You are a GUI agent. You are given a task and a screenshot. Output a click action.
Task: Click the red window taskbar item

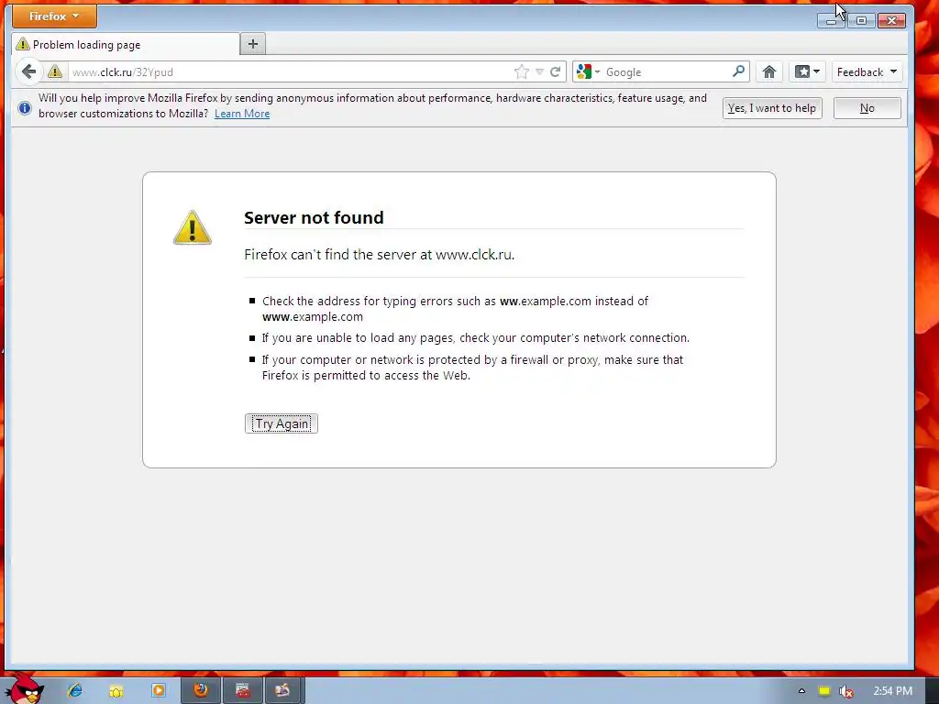[x=242, y=691]
